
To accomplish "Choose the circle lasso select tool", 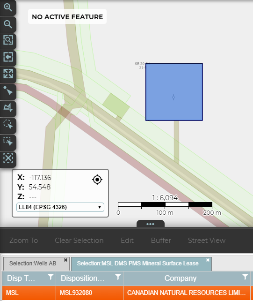I will click(8, 125).
